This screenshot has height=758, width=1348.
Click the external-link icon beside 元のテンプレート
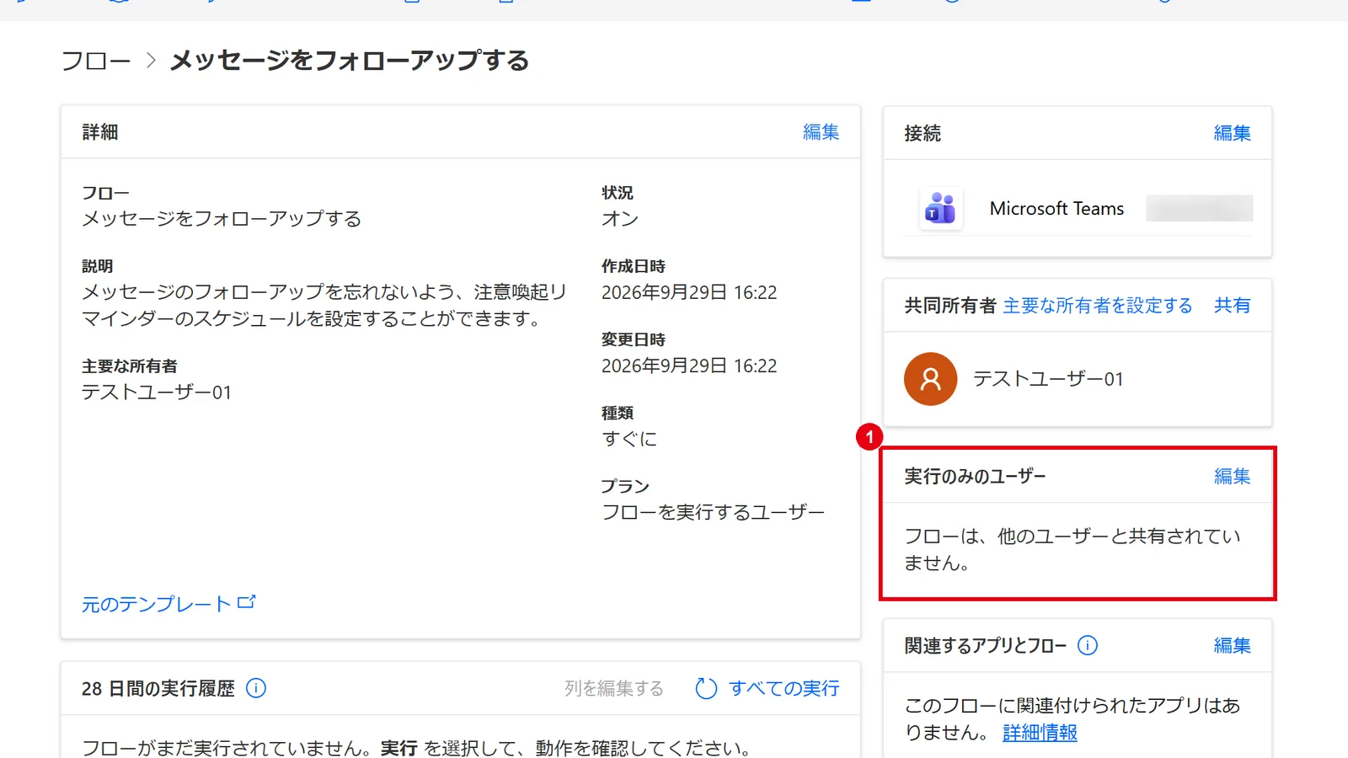click(x=246, y=602)
